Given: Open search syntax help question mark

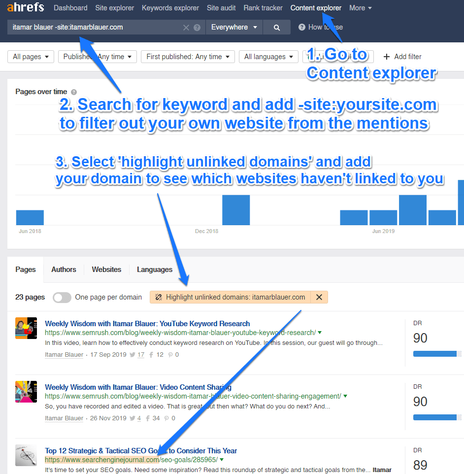Looking at the screenshot, I should 197,28.
